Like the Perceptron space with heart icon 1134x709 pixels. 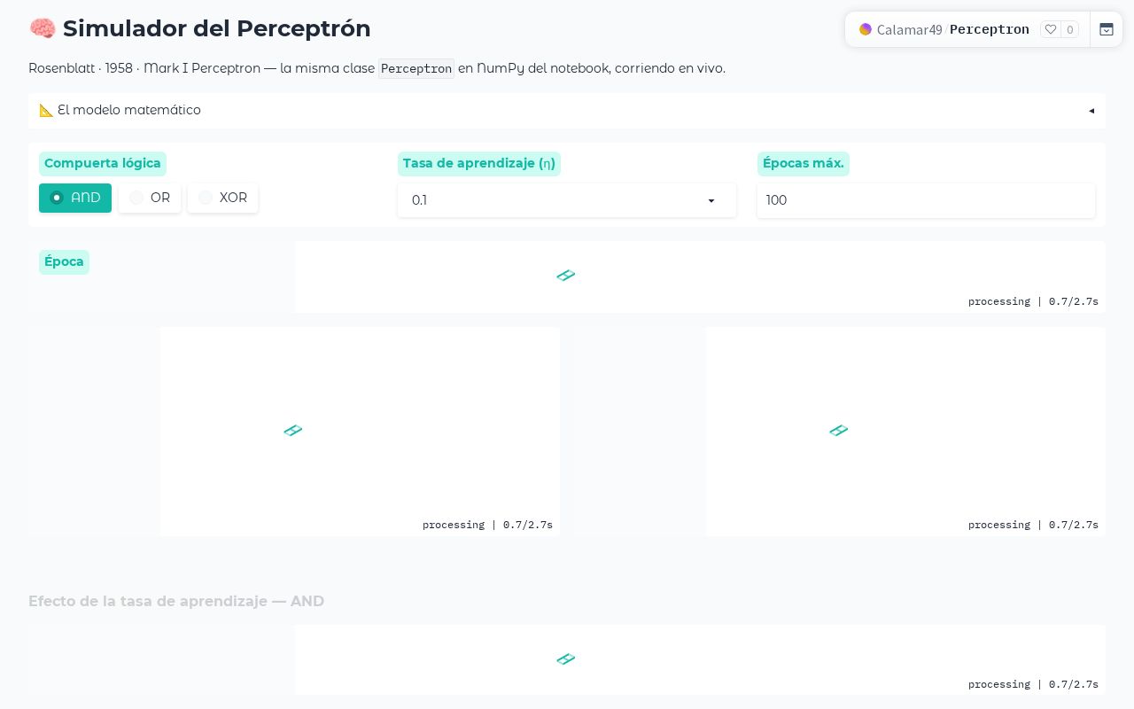(x=1051, y=29)
